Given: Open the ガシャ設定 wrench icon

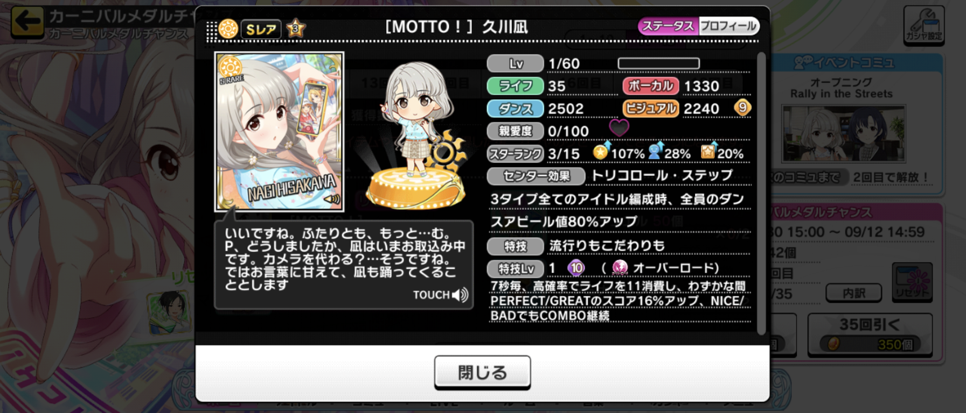Looking at the screenshot, I should (x=923, y=25).
